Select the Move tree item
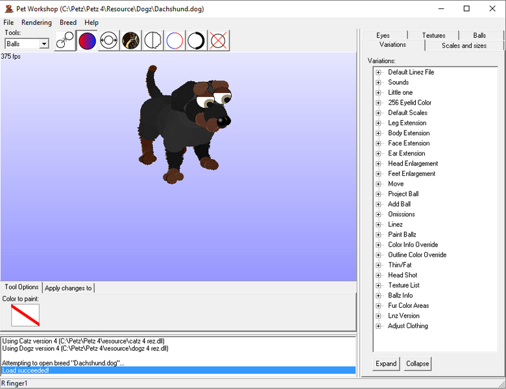Screen dimensions: 506x389 pos(396,184)
